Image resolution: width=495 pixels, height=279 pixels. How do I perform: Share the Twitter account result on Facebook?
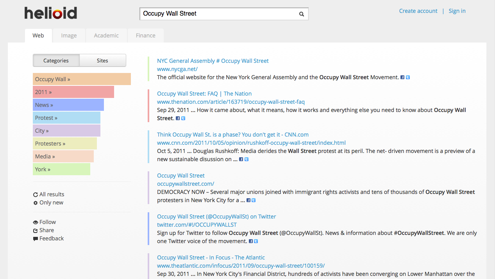(251, 241)
